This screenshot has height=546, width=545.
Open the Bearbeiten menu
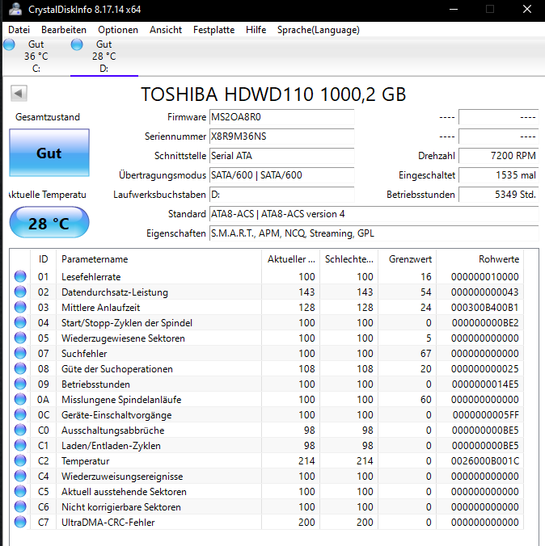click(x=64, y=30)
